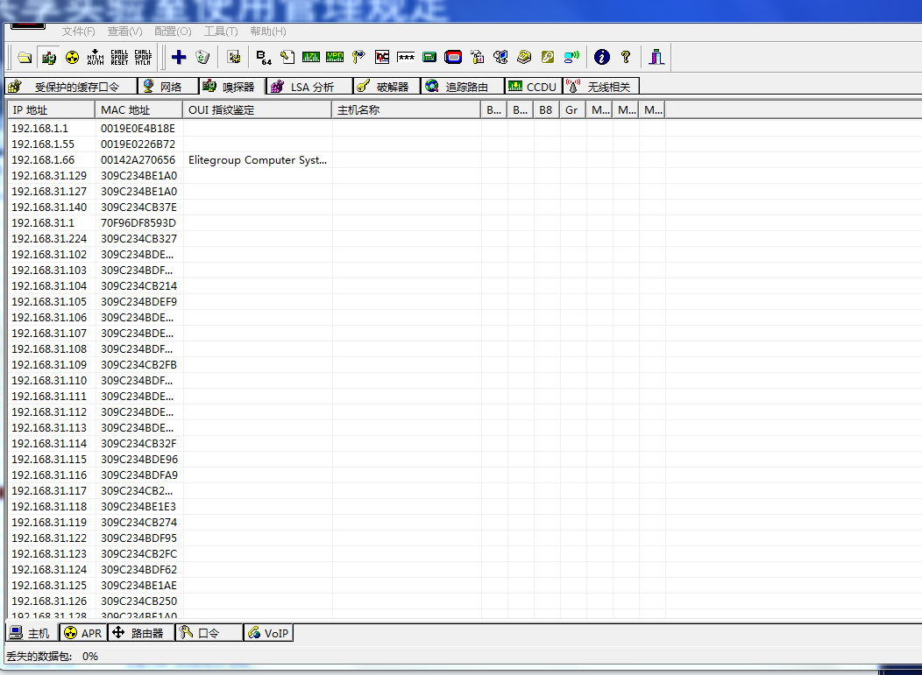This screenshot has width=922, height=675.
Task: Open the asterisk box revealer icon
Action: [x=406, y=58]
